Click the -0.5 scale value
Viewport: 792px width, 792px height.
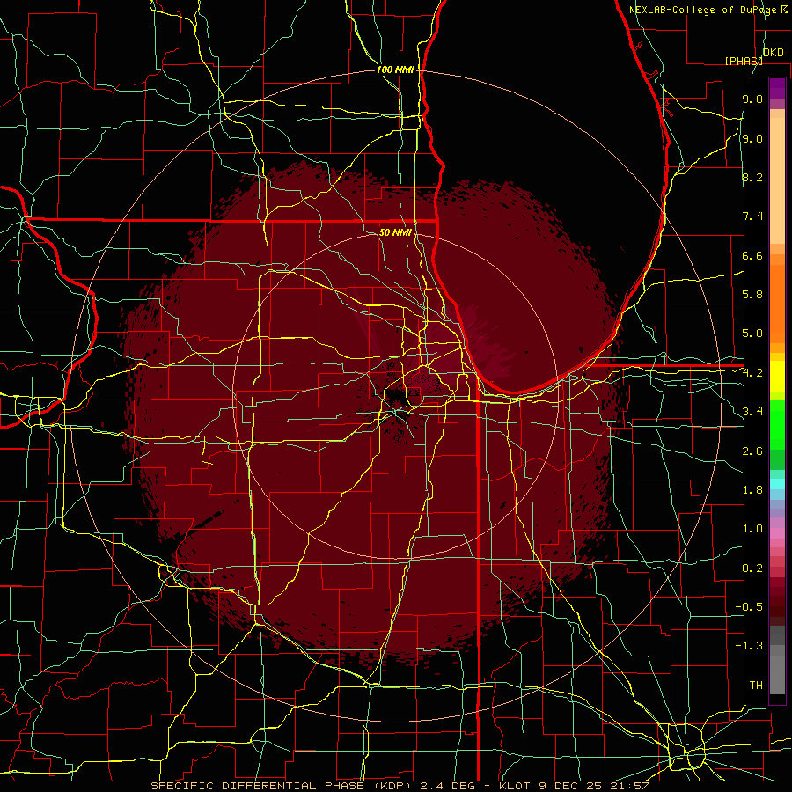[x=749, y=607]
